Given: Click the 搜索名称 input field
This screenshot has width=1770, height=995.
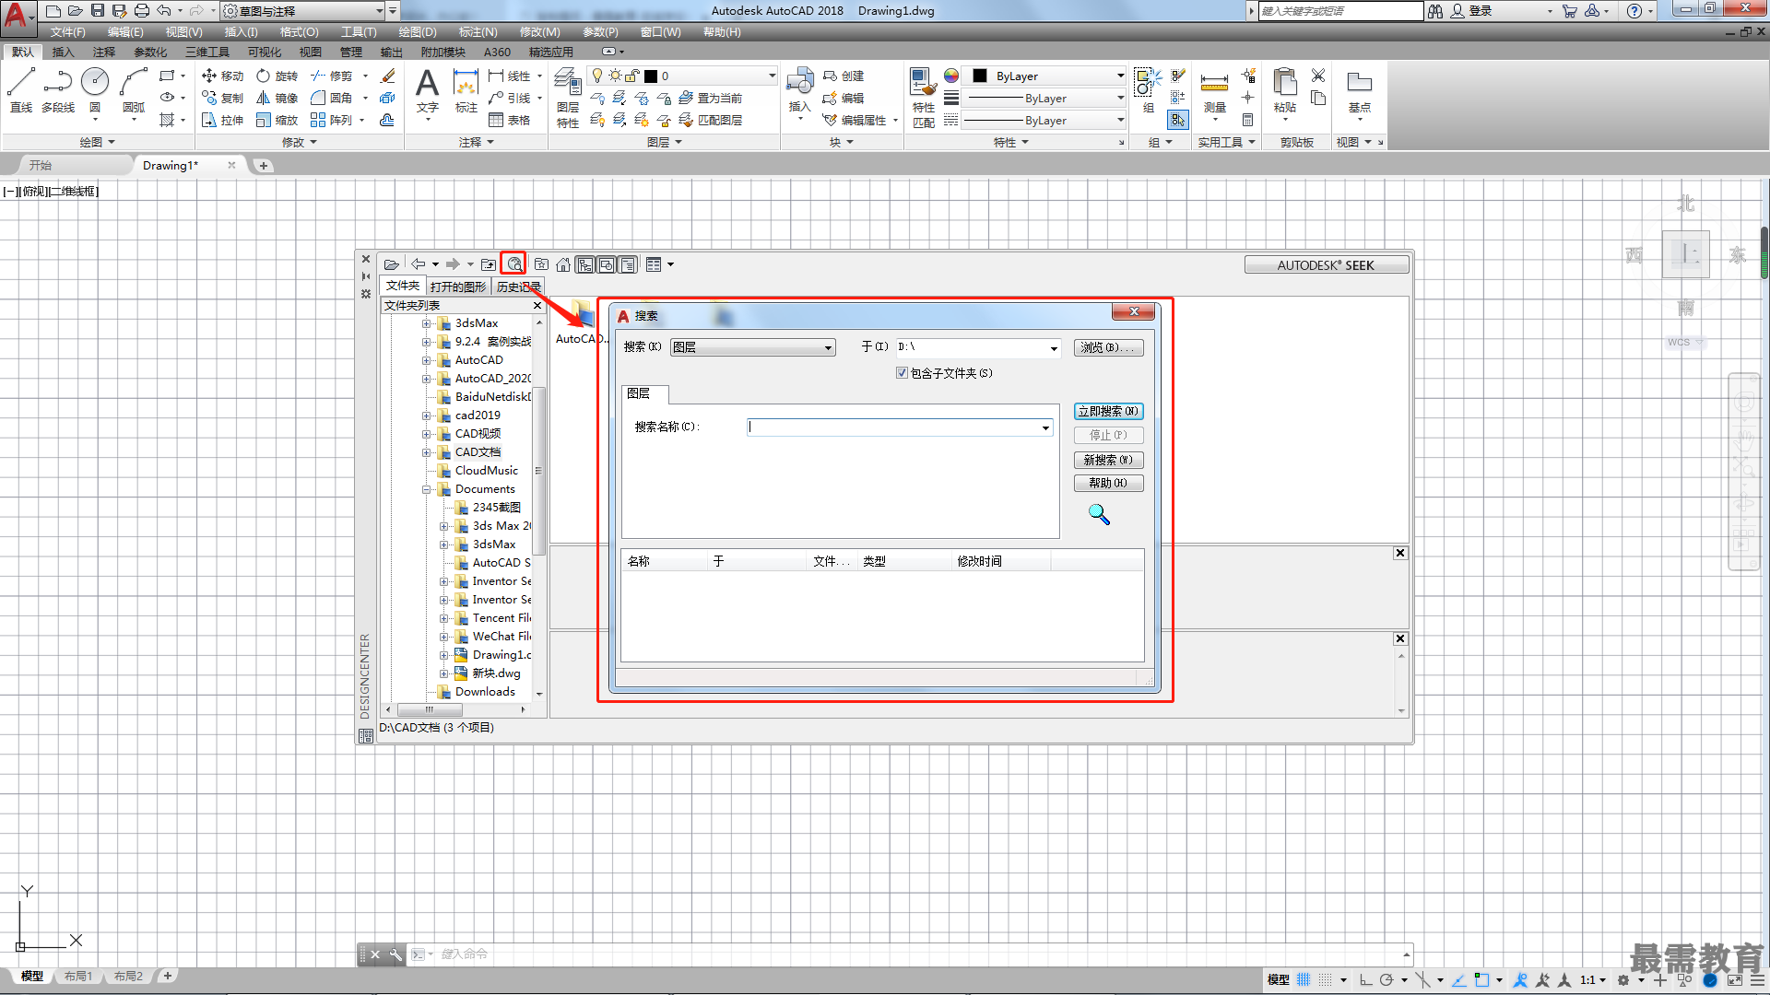Looking at the screenshot, I should tap(899, 427).
